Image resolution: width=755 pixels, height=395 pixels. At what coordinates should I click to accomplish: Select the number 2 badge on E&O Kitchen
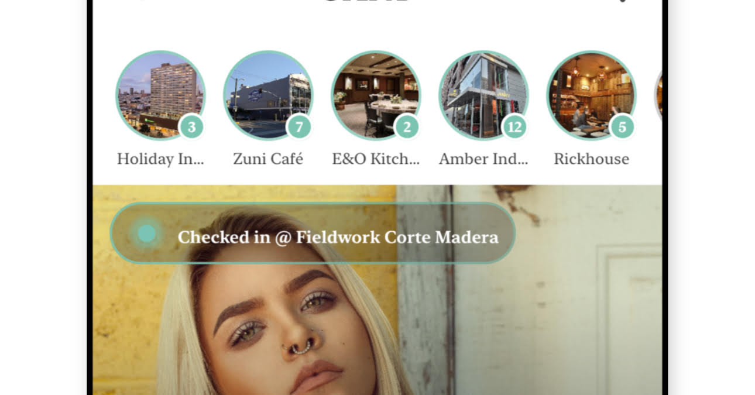(x=407, y=127)
